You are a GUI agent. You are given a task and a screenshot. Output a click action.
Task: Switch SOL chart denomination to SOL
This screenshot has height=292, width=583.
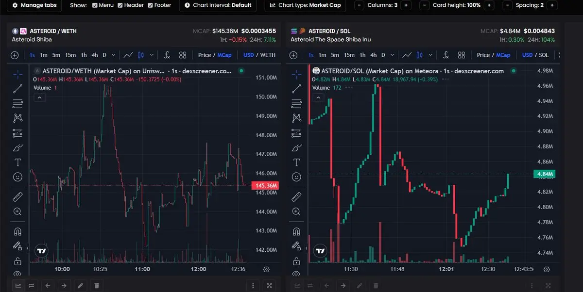(x=544, y=55)
